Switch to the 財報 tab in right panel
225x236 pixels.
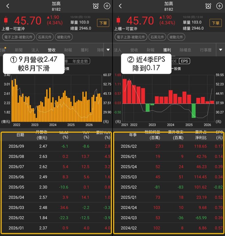pos(151,50)
